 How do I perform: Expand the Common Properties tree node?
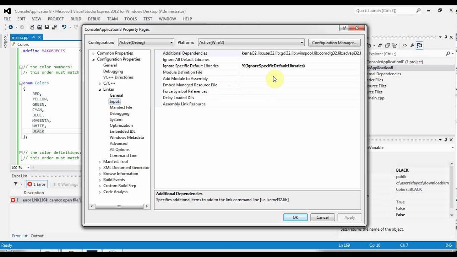[94, 53]
